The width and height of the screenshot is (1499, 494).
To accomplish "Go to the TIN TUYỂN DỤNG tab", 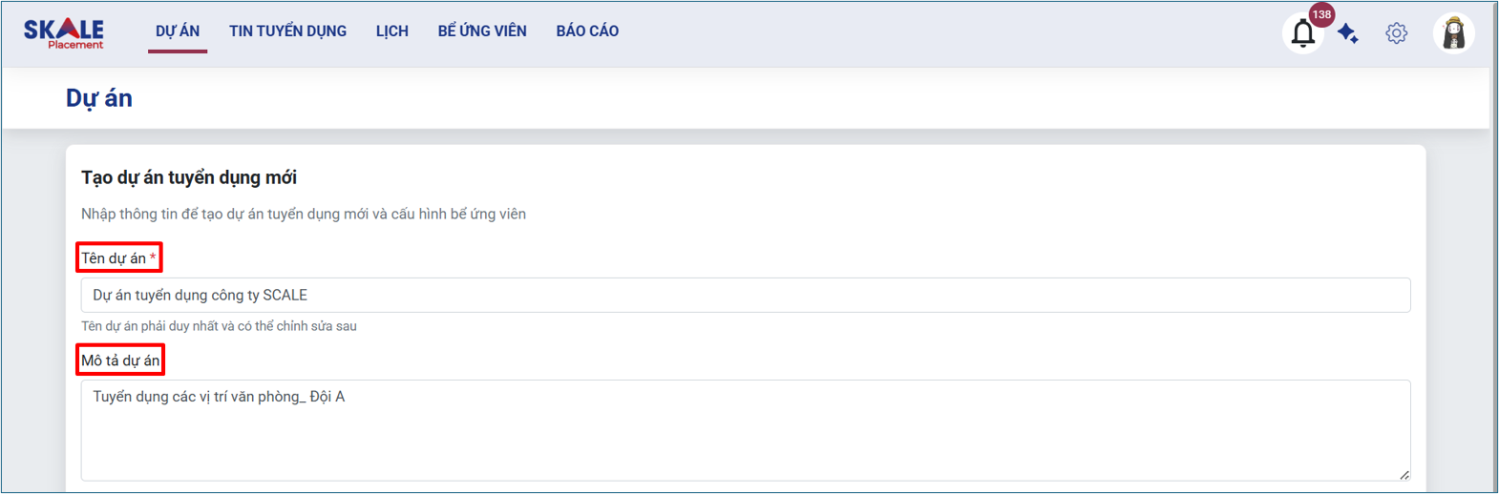I will 287,31.
